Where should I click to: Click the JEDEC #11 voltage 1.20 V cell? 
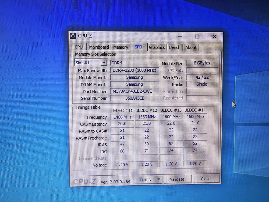(122, 165)
